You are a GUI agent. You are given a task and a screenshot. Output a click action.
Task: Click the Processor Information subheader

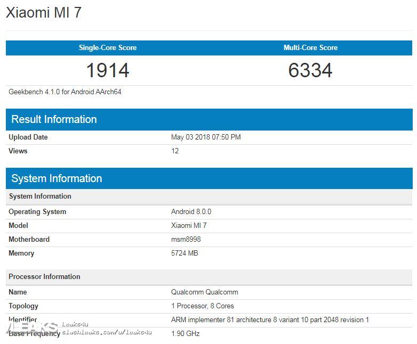(209, 277)
